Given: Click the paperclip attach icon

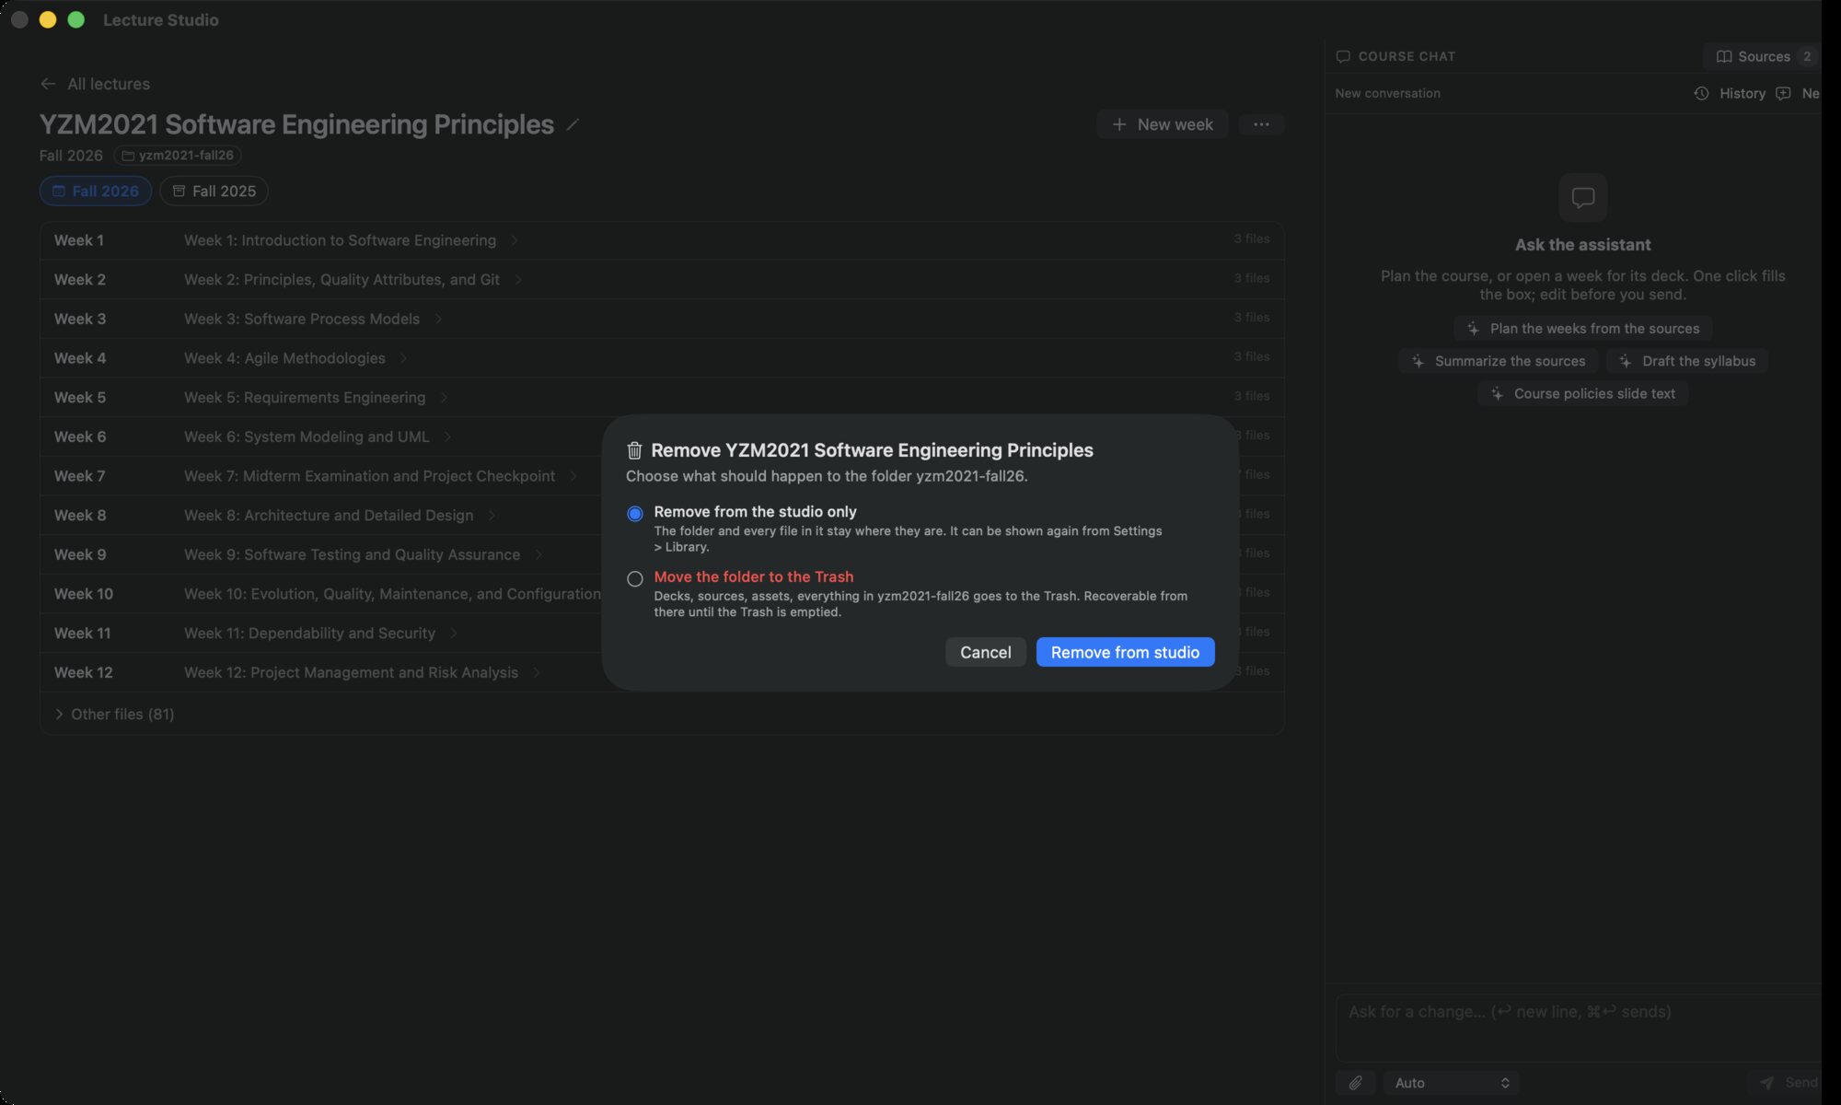Looking at the screenshot, I should coord(1355,1083).
